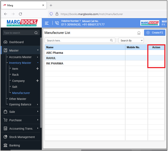
Task: Collapse the Master menu arrow
Action: pos(38,50)
